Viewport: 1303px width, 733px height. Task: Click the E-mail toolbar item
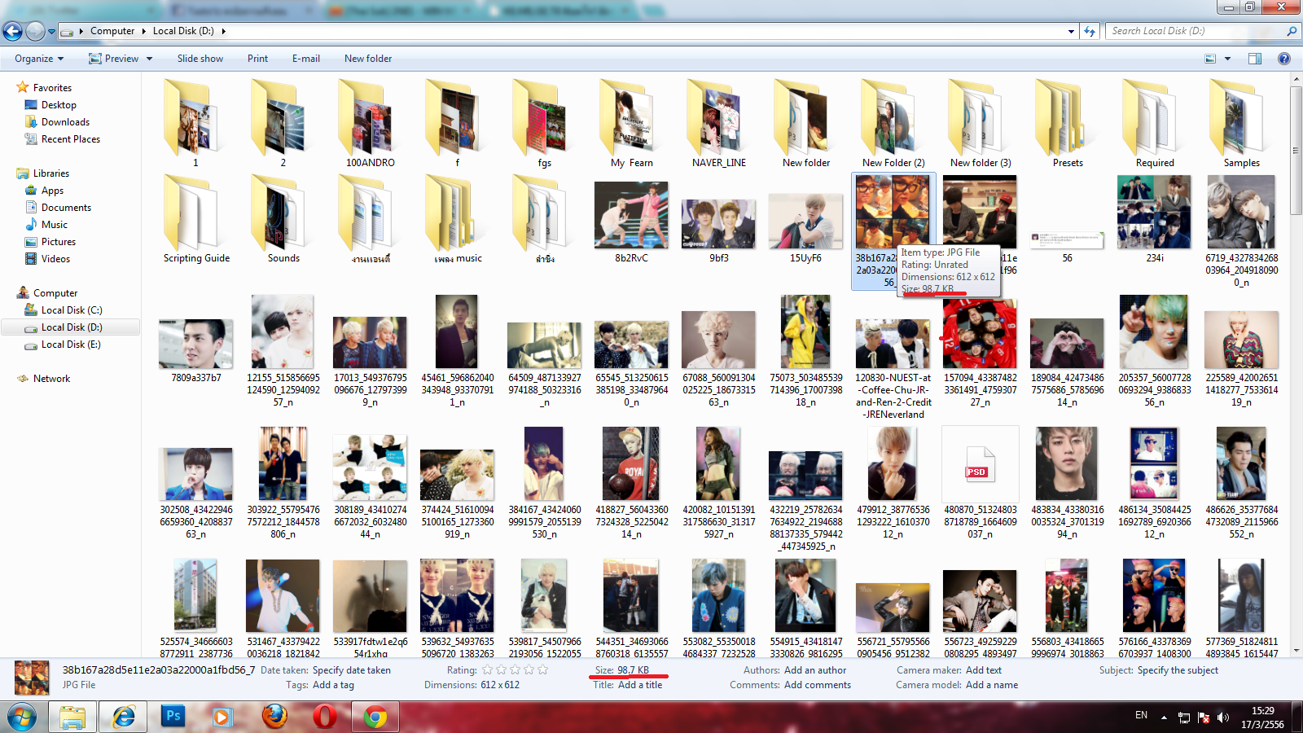point(306,59)
